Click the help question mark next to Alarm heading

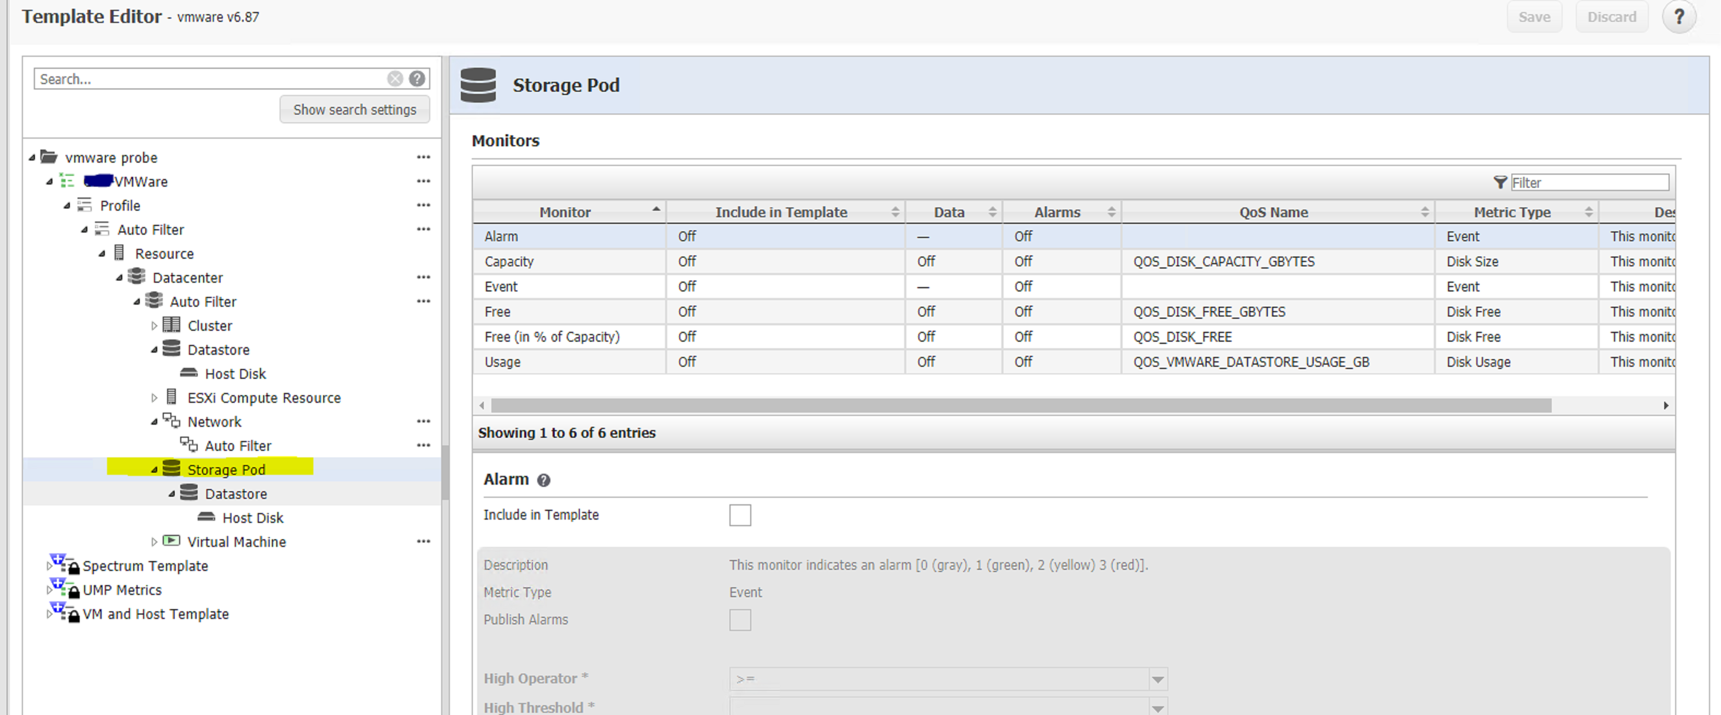click(x=544, y=480)
